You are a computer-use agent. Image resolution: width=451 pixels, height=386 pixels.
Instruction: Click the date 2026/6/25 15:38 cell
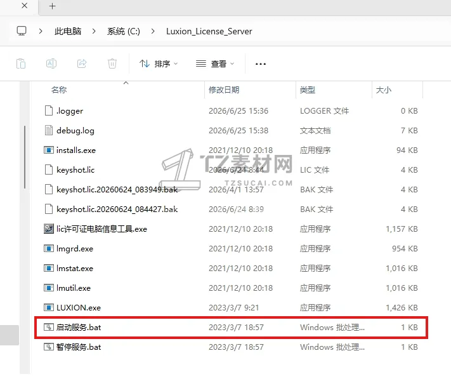(x=239, y=131)
